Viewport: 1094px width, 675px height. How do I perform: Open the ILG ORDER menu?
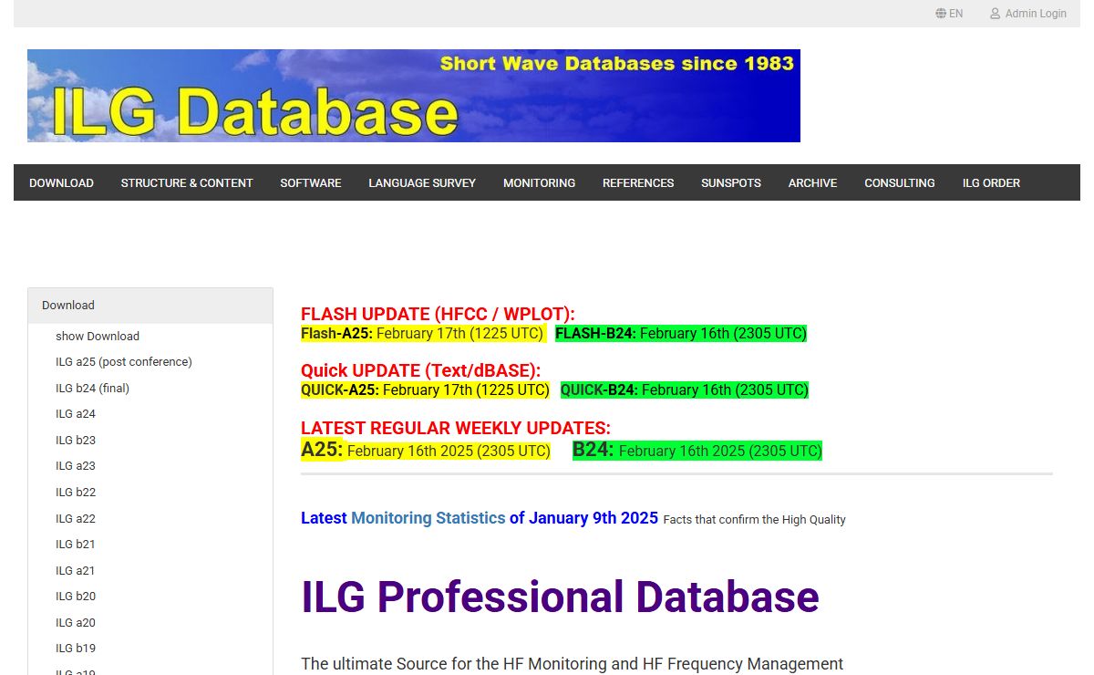(991, 183)
